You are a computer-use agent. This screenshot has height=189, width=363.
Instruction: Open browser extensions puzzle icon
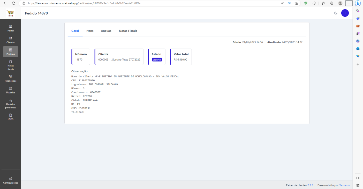click(x=314, y=3)
